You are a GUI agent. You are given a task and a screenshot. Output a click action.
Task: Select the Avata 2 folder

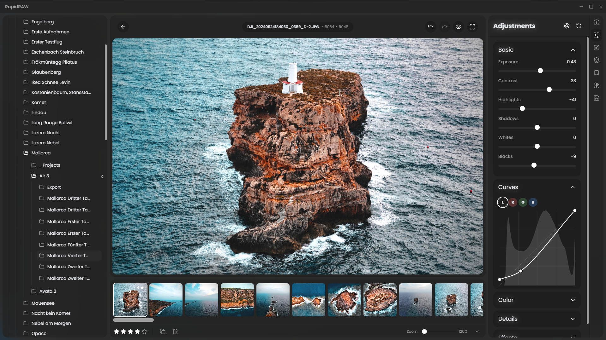point(48,291)
